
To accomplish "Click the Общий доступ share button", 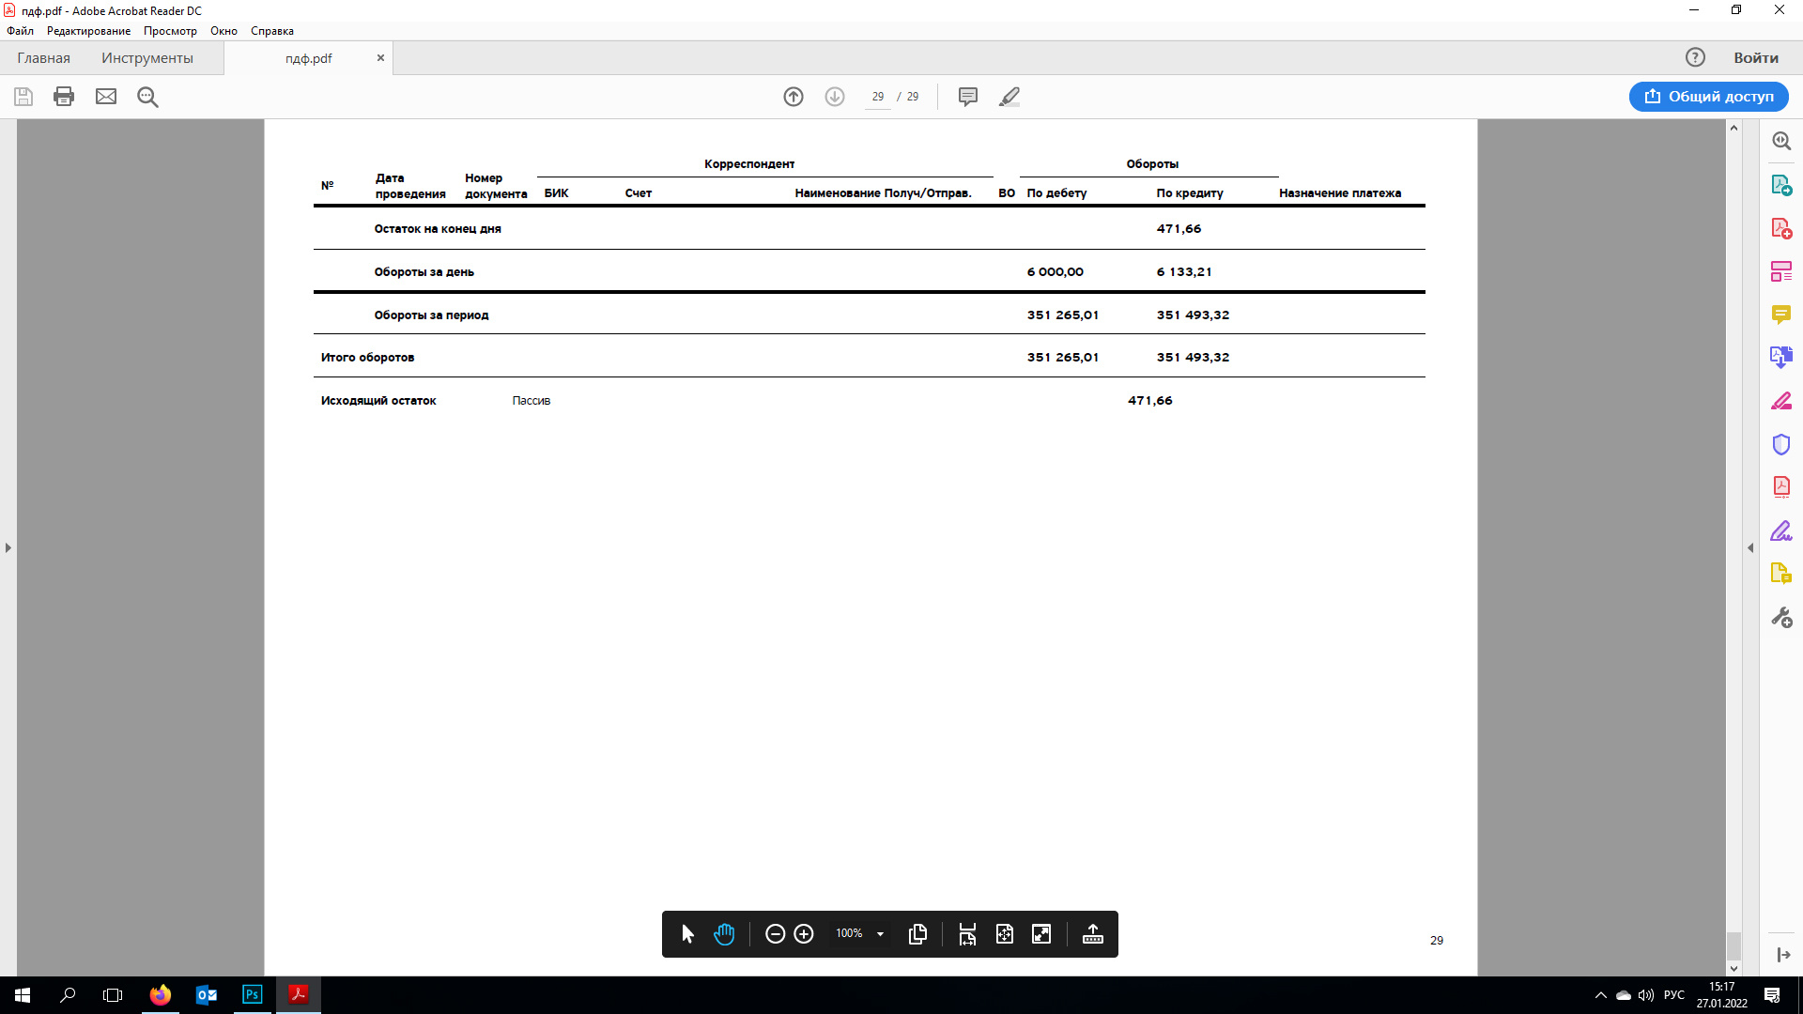I will pos(1708,97).
